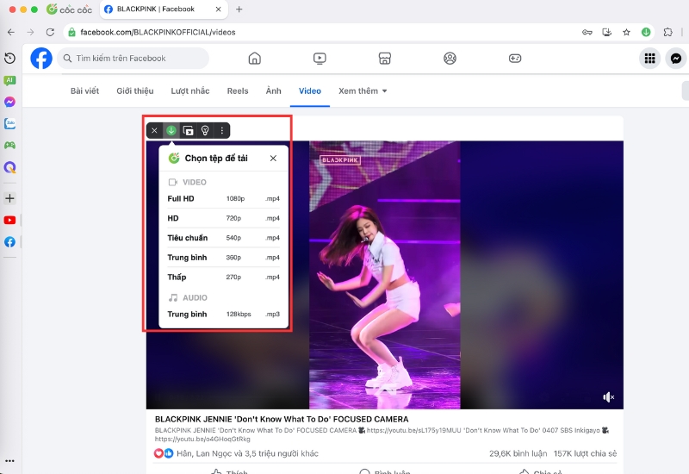
Task: Click the Tìm kiếm trên Facebook search box
Action: (x=133, y=58)
